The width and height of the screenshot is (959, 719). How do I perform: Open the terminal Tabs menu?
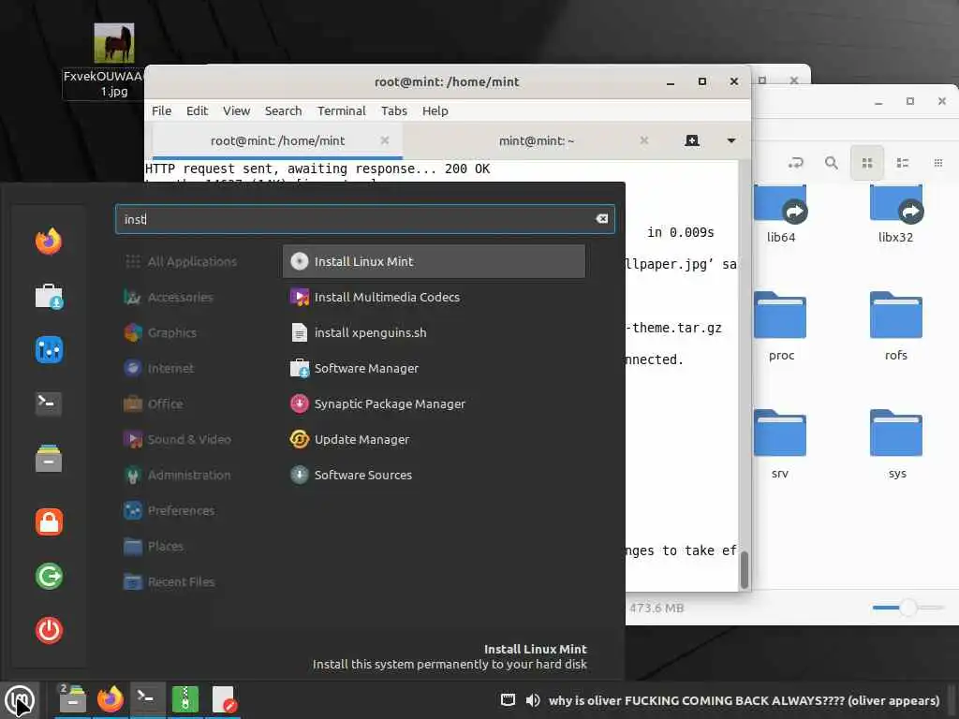(x=394, y=110)
